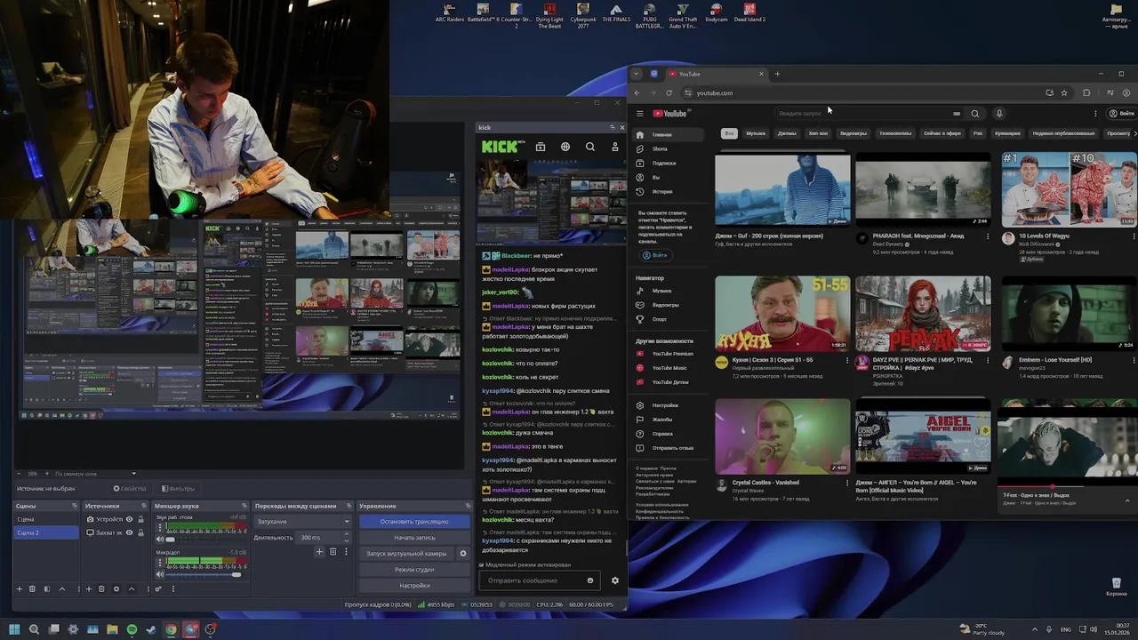Open the browser tab search chevron
The width and height of the screenshot is (1138, 640).
point(637,74)
